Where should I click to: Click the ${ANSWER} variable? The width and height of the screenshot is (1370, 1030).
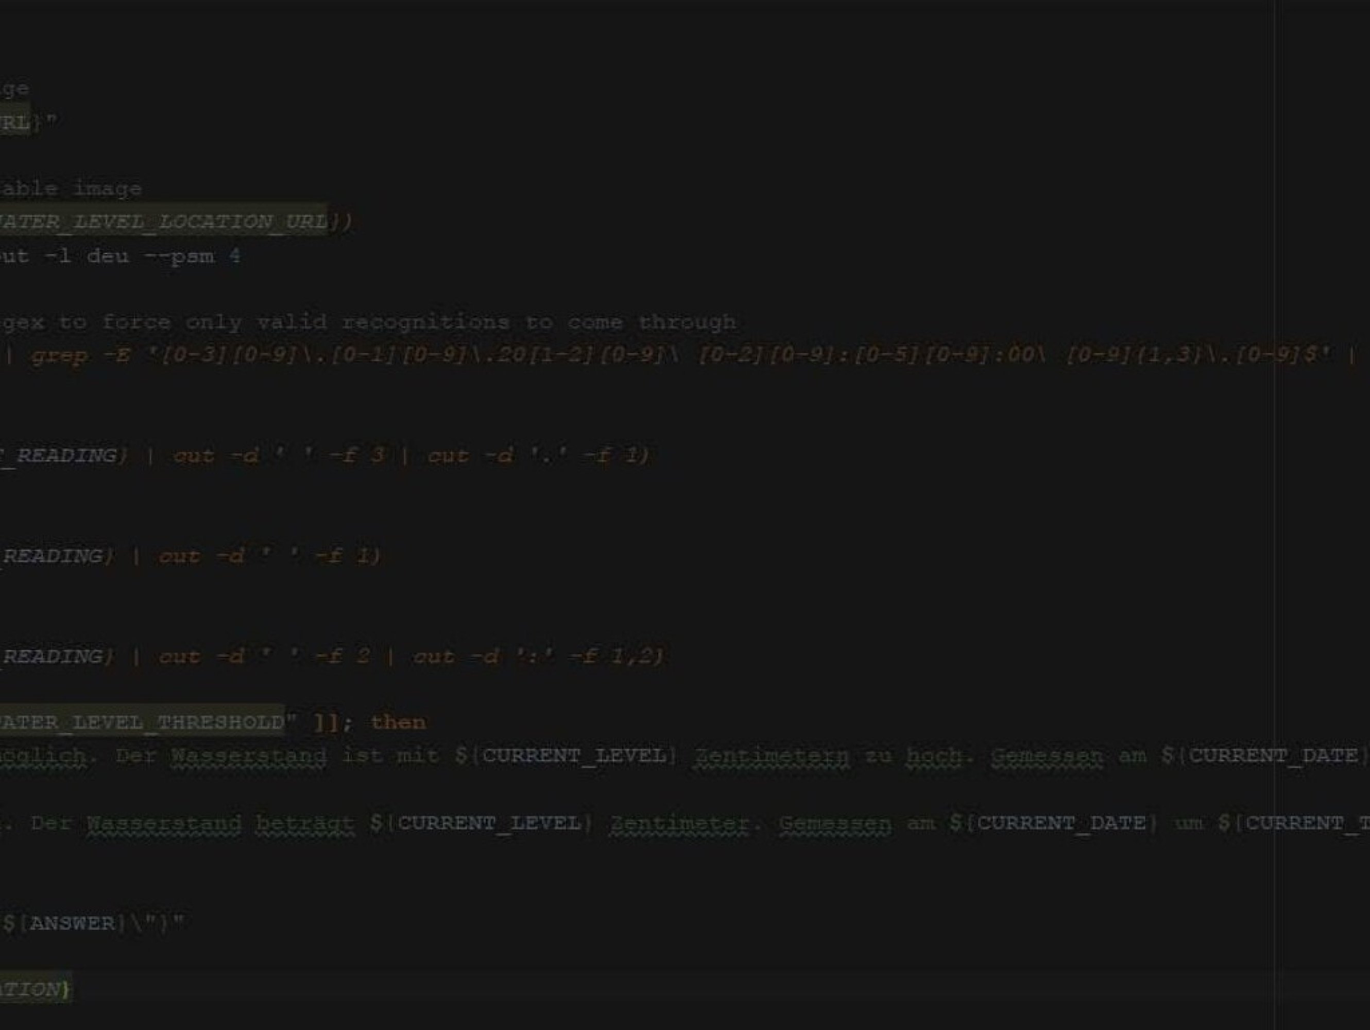coord(64,923)
